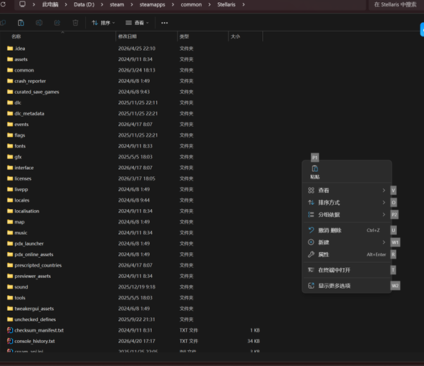The width and height of the screenshot is (424, 366).
Task: Click the share icon in toolbar
Action: (x=57, y=23)
